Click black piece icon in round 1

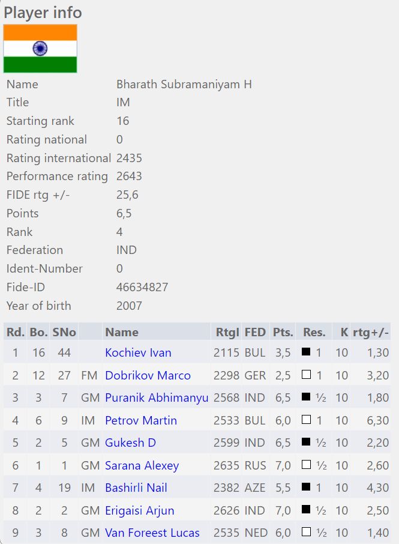306,352
